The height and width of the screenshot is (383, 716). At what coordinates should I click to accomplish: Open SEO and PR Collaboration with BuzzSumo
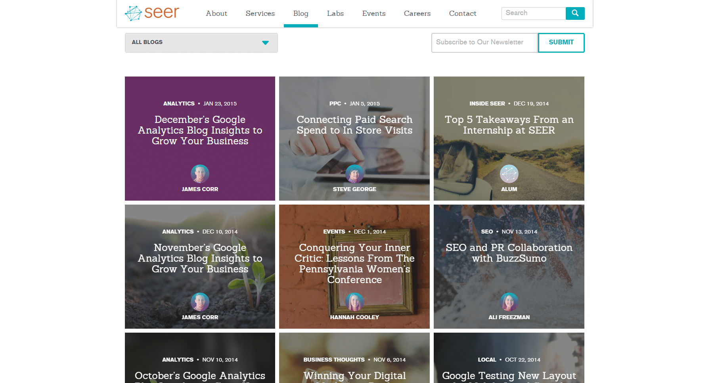(509, 253)
